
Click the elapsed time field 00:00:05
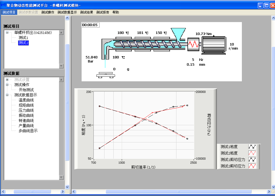pyautogui.click(x=90, y=25)
